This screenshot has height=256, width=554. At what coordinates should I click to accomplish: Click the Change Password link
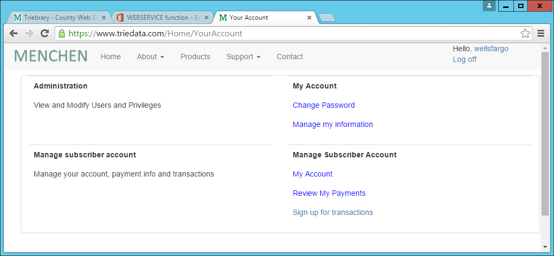pos(323,105)
